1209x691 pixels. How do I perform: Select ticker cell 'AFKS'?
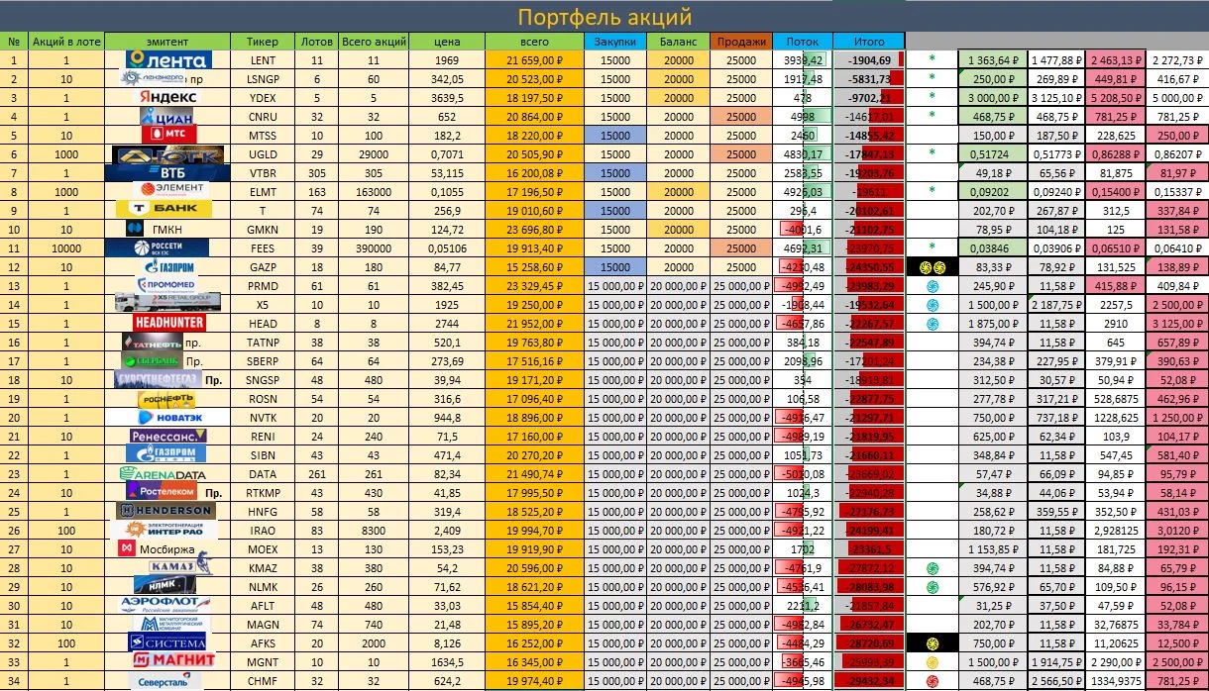263,642
